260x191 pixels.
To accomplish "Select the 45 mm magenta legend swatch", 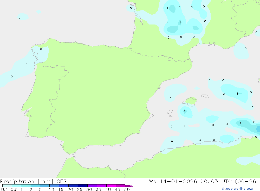I will pyautogui.click(x=120, y=186).
